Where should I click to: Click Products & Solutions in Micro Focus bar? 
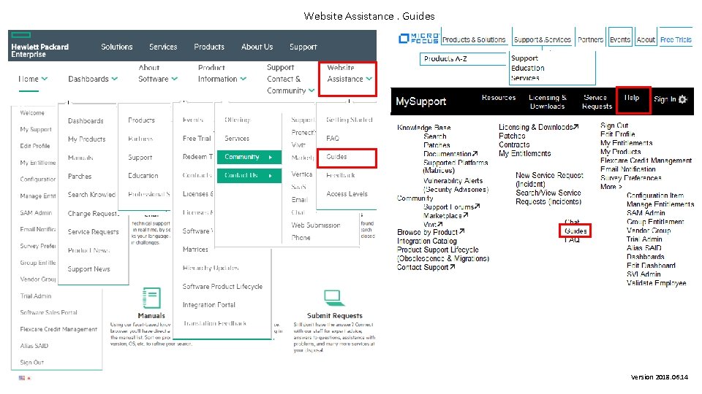[474, 39]
